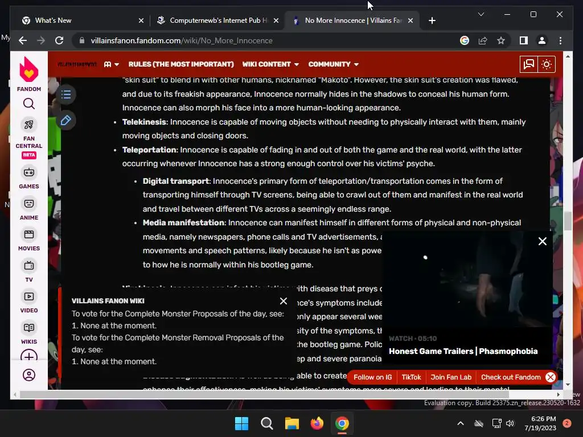This screenshot has height=437, width=583.
Task: Open the user profile icon in sidebar
Action: point(28,375)
